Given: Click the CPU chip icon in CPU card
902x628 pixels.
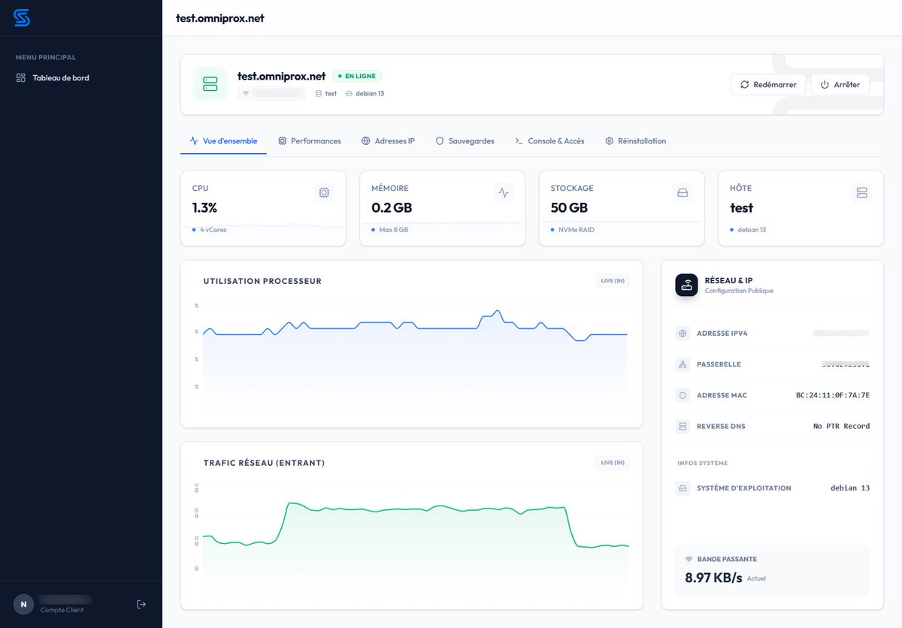Looking at the screenshot, I should point(324,193).
